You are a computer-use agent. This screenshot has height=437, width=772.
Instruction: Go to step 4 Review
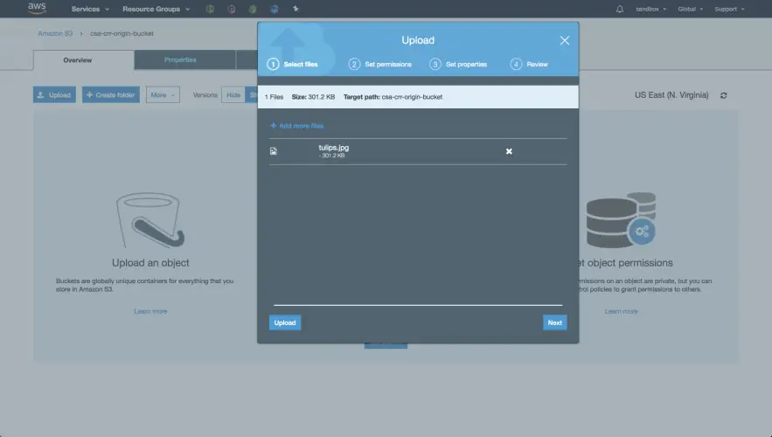click(x=529, y=64)
